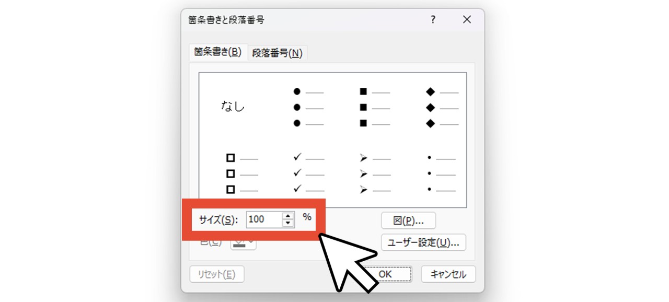
Task: Close the 箇条書きと段落番号 dialog
Action: 467,20
